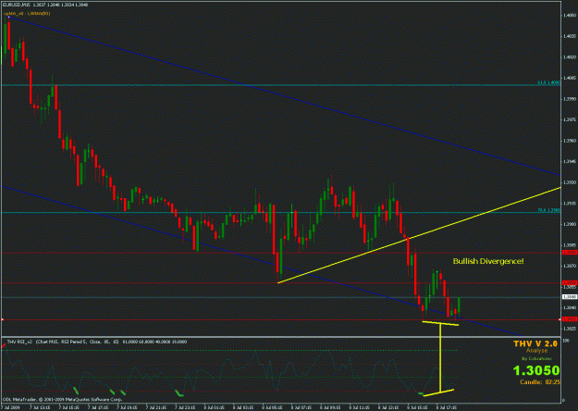Click the Analyse label under THV V 2.0
578x411 pixels.
pyautogui.click(x=536, y=351)
